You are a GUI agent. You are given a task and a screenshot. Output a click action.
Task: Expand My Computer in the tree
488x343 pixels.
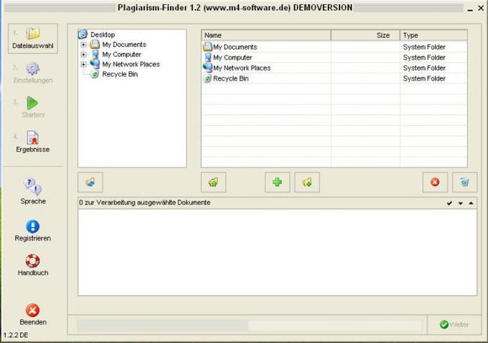coord(83,55)
